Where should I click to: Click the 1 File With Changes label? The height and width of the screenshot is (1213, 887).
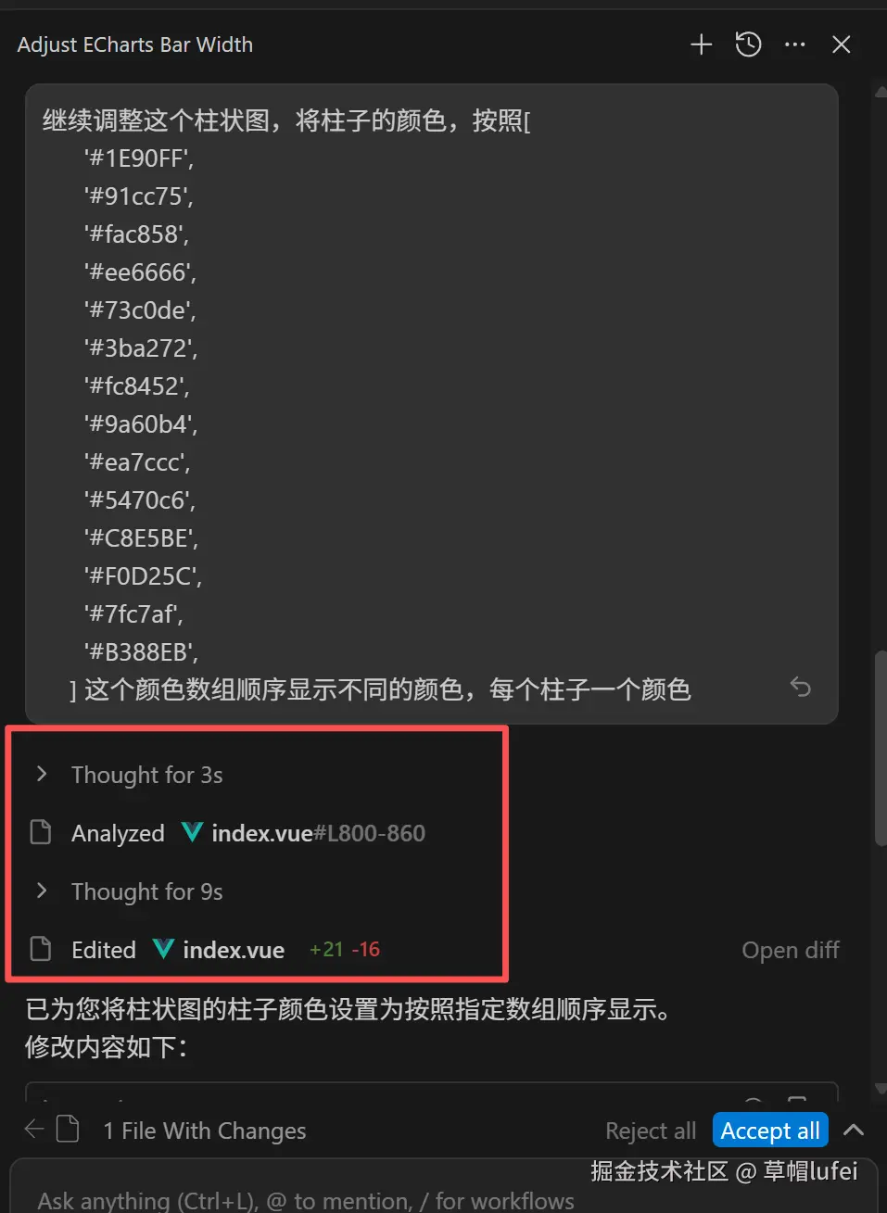point(205,1131)
